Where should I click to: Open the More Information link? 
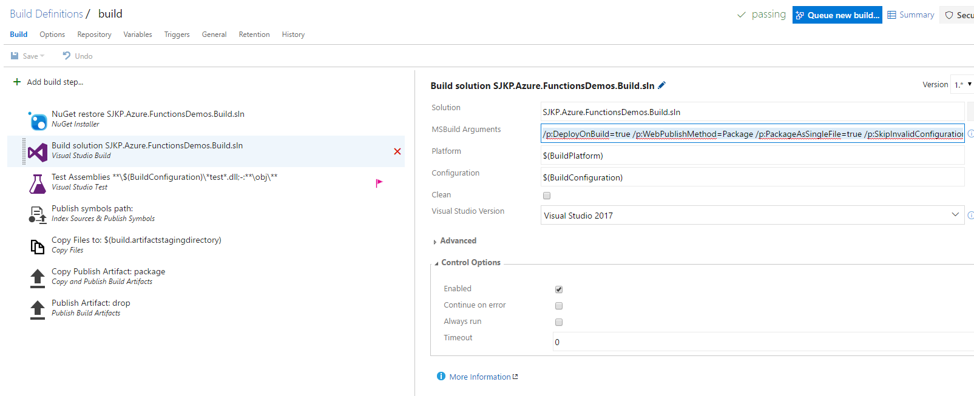point(484,377)
